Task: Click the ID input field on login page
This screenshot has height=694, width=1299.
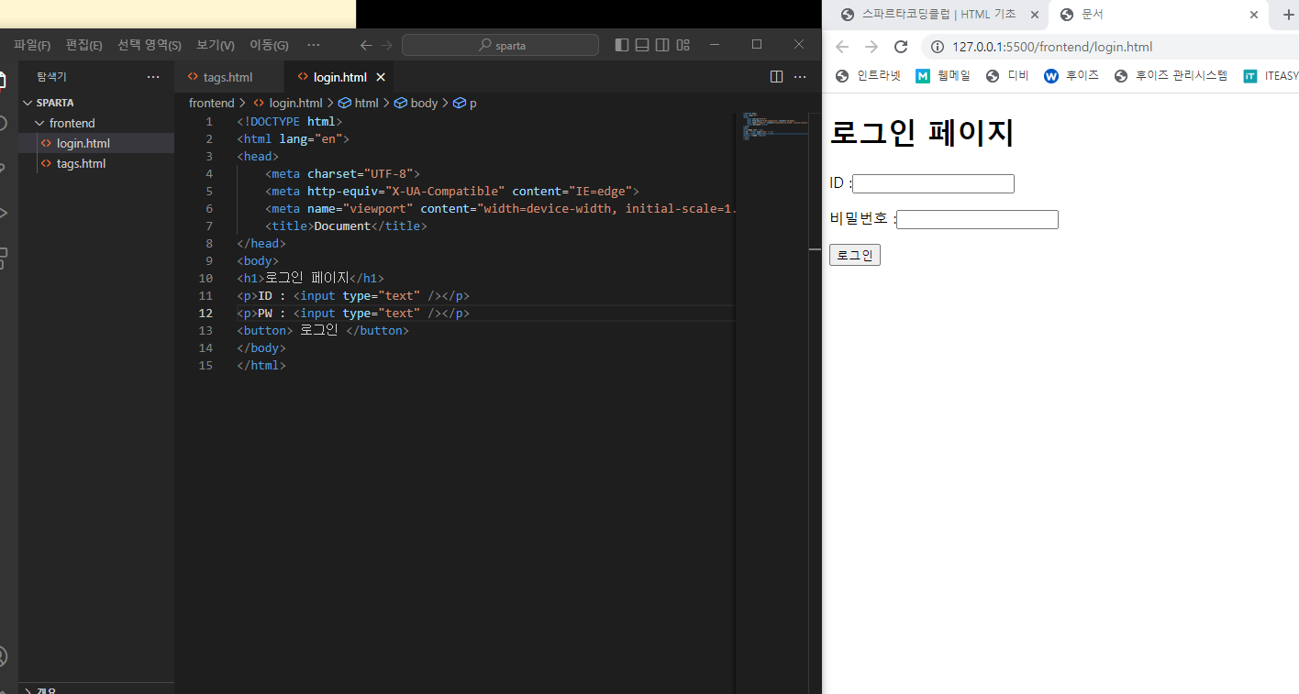Action: tap(933, 183)
